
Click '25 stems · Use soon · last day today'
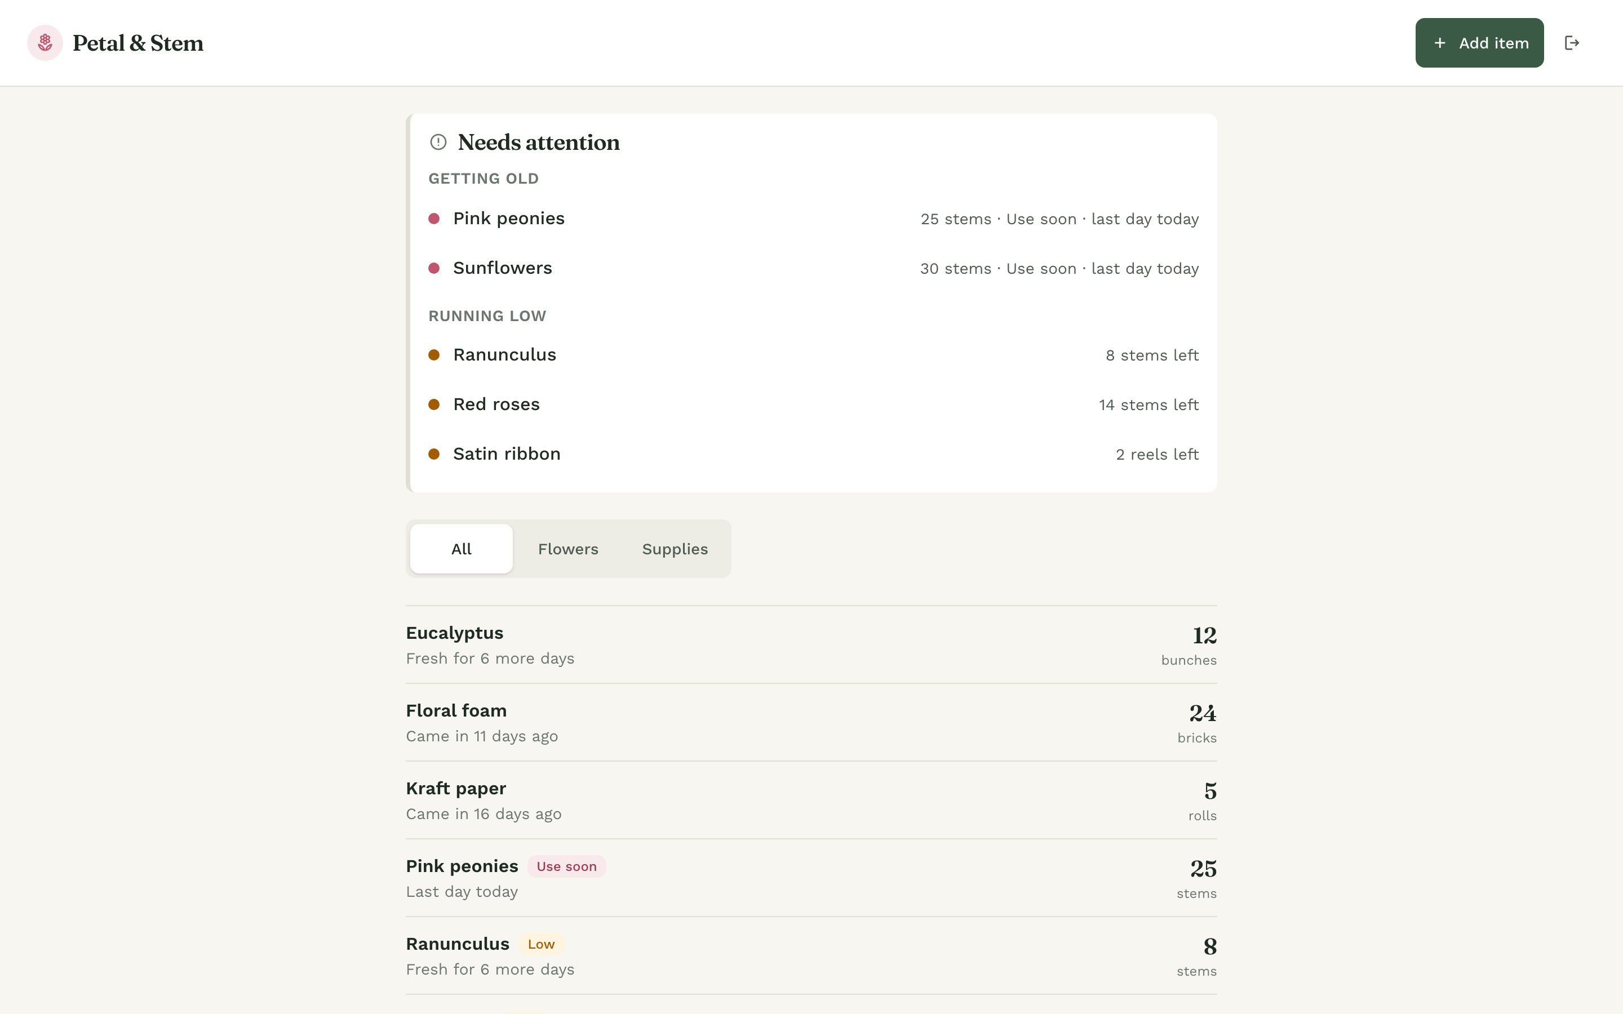(x=1059, y=219)
